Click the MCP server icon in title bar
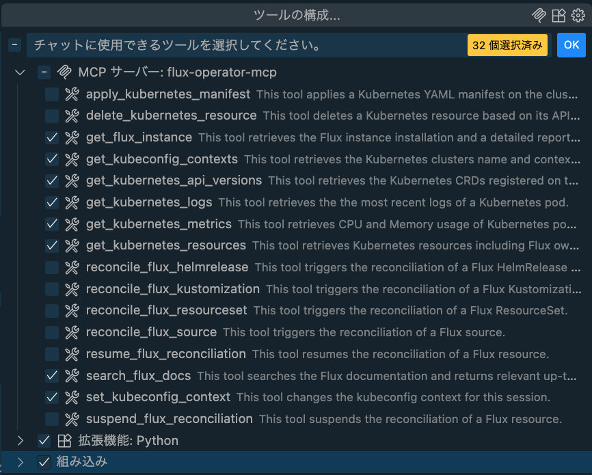The height and width of the screenshot is (475, 592). 540,15
